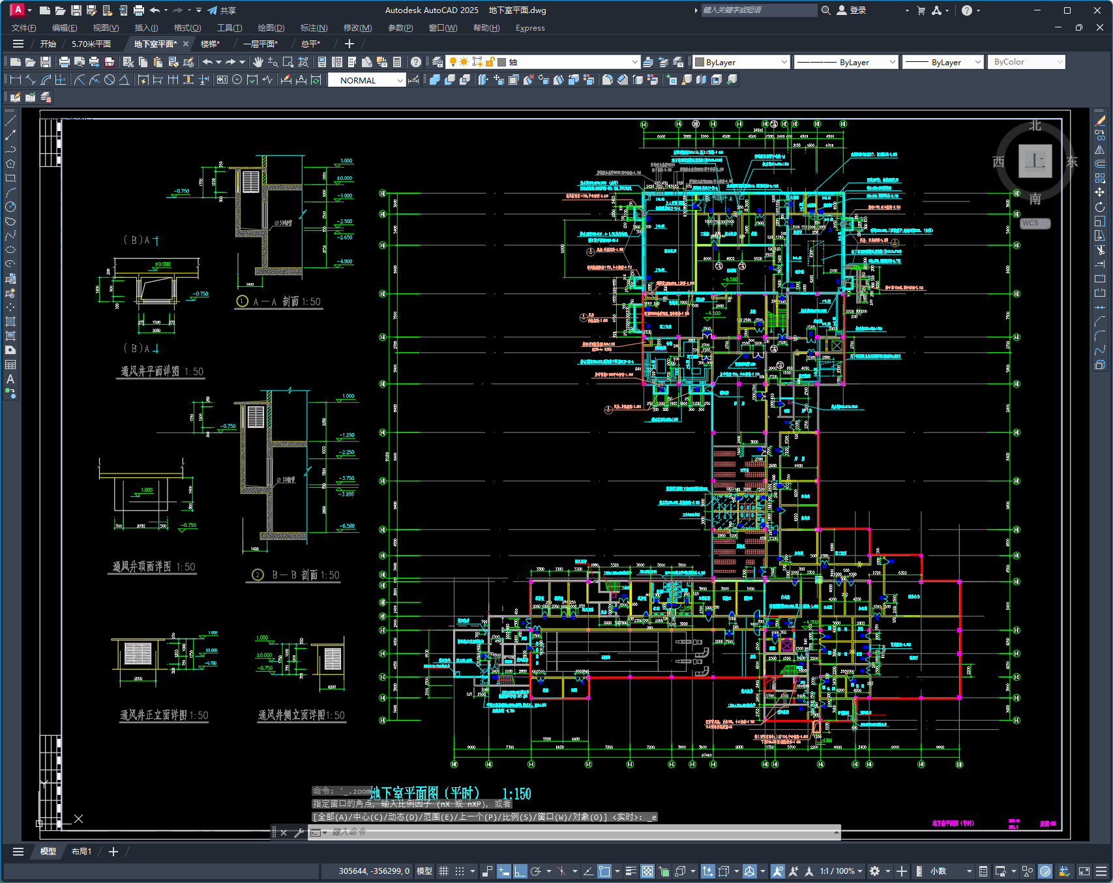This screenshot has width=1113, height=883.
Task: Click the ViewCube top face (上)
Action: click(x=1035, y=161)
